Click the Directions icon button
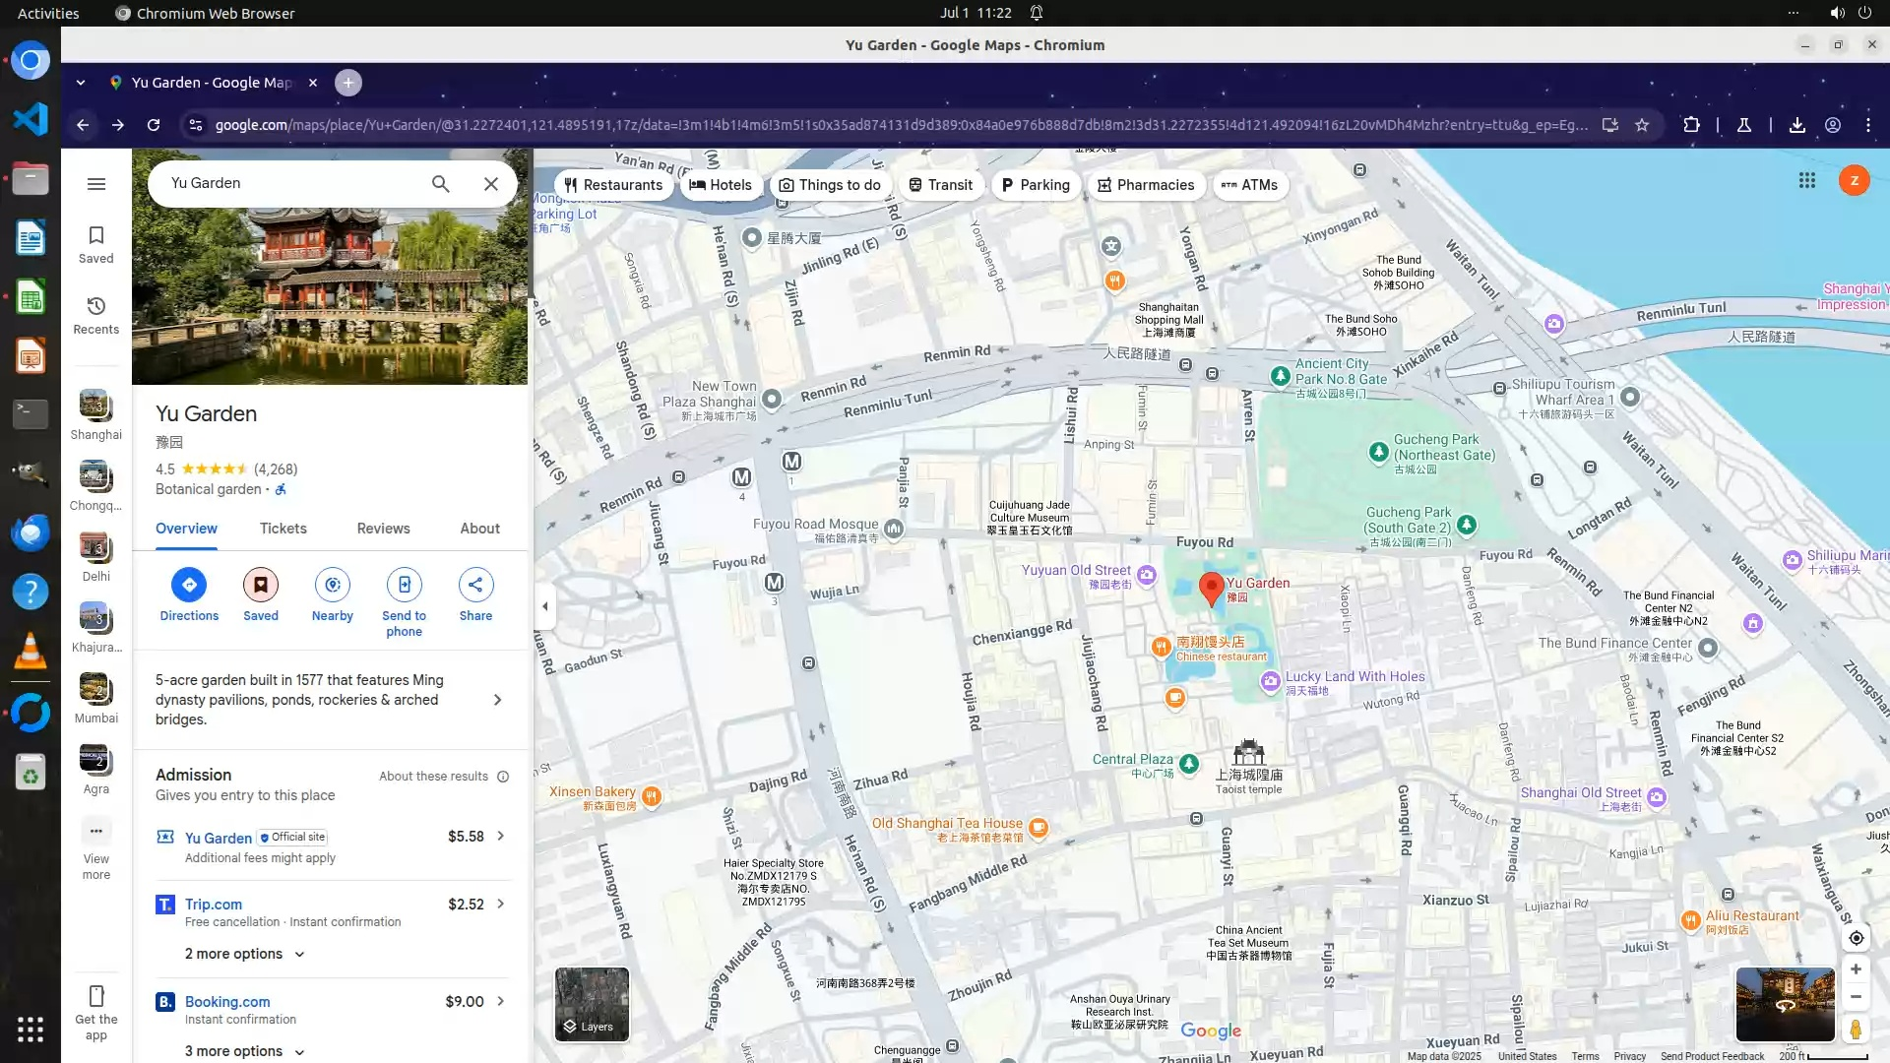This screenshot has height=1063, width=1890. (189, 585)
